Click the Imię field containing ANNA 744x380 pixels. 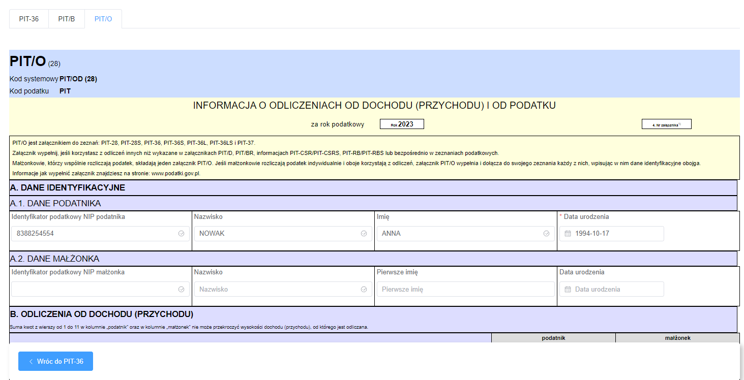click(465, 234)
